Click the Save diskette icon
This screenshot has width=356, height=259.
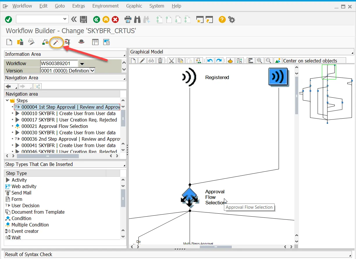pos(83,19)
